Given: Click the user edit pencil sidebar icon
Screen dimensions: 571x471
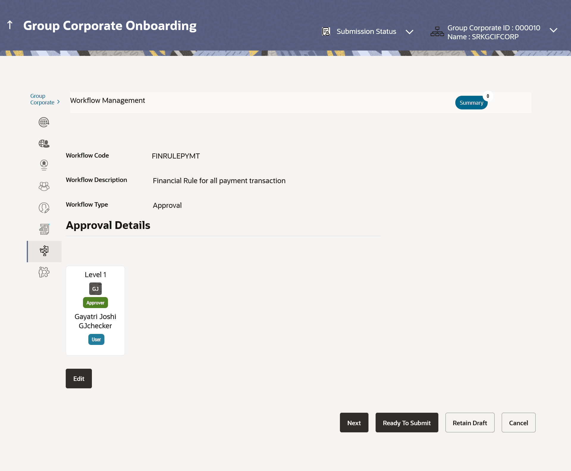Looking at the screenshot, I should point(44,208).
